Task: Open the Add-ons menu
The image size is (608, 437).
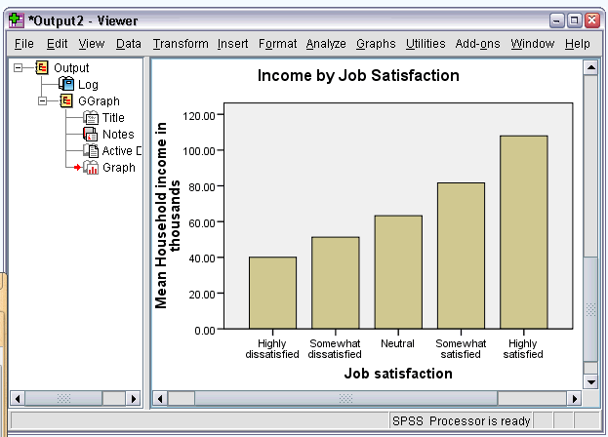Action: [478, 44]
